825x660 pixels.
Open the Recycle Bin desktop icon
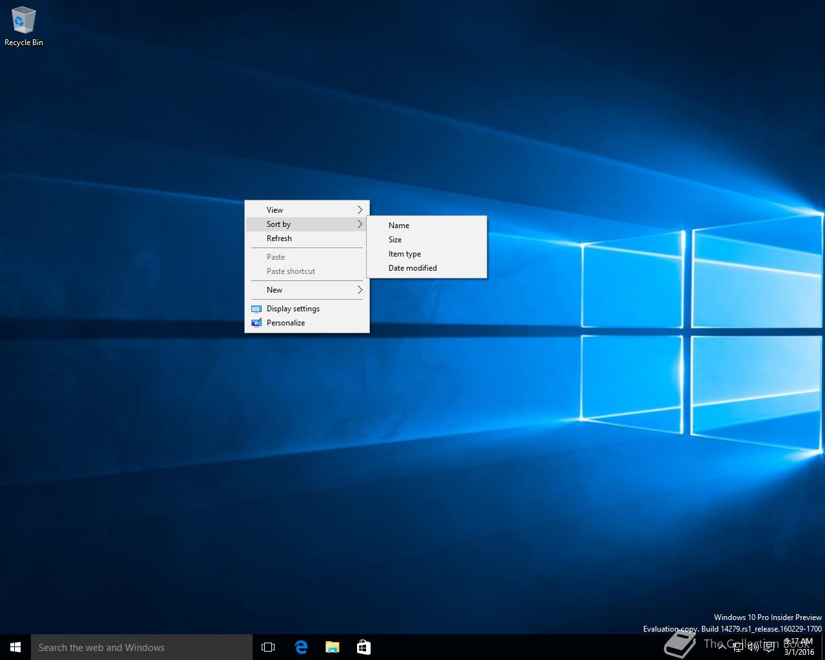pos(24,26)
